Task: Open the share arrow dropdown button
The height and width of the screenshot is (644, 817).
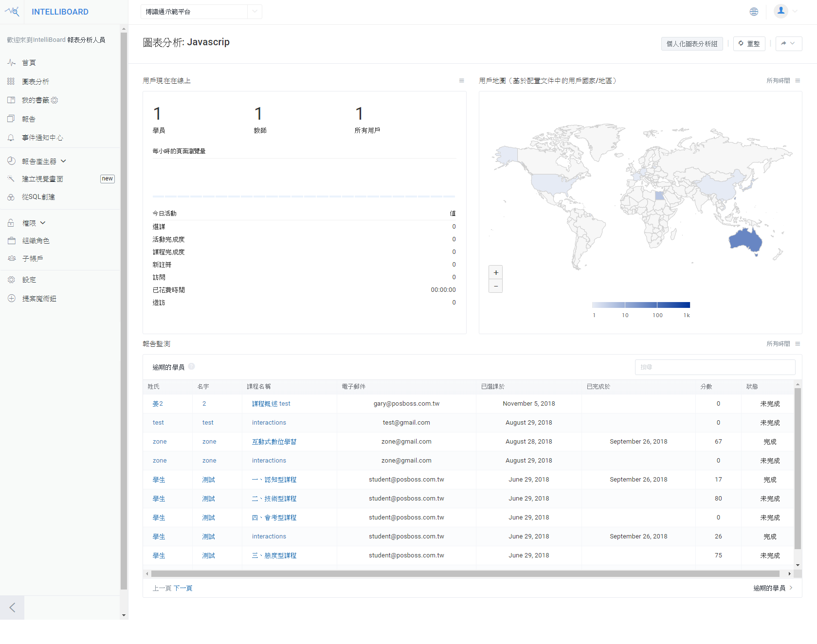Action: (788, 44)
